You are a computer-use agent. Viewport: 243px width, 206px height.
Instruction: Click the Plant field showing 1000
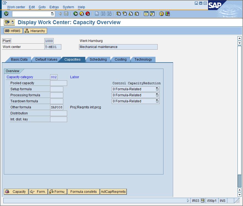(49, 41)
